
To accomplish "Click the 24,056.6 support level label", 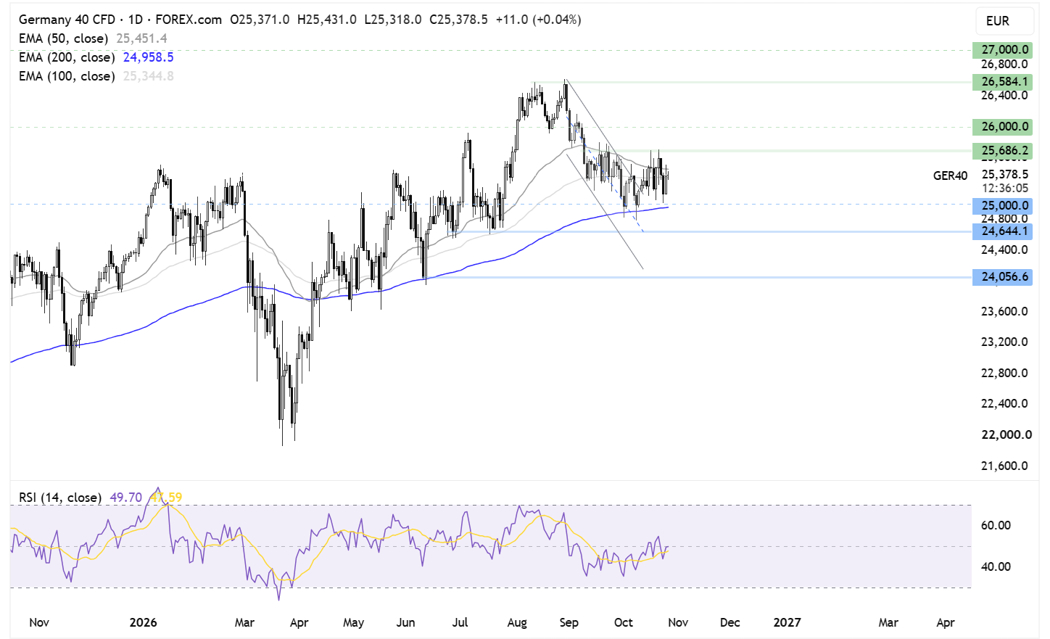I will click(x=1002, y=276).
